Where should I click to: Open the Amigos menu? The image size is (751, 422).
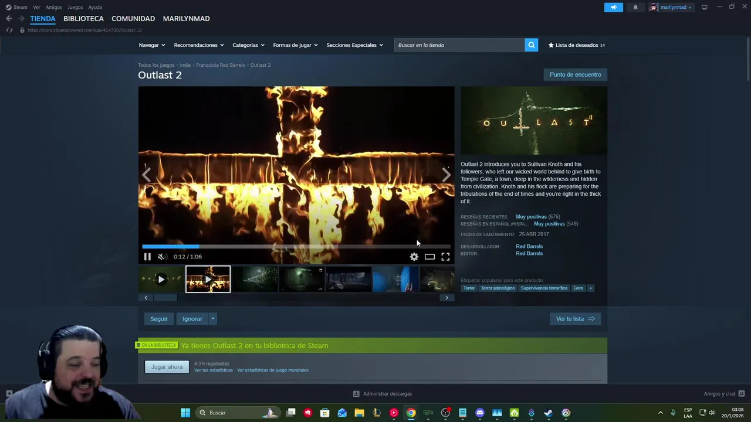tap(54, 7)
